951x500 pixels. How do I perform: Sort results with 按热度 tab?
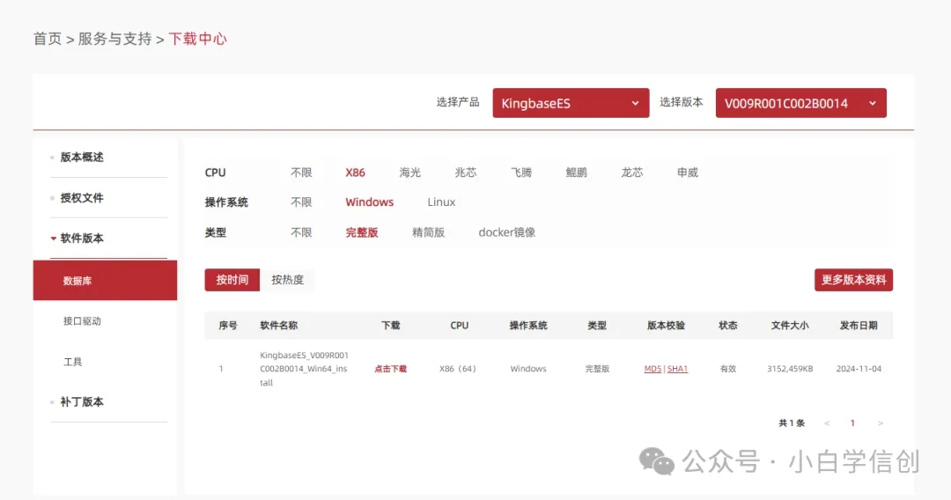coord(287,280)
